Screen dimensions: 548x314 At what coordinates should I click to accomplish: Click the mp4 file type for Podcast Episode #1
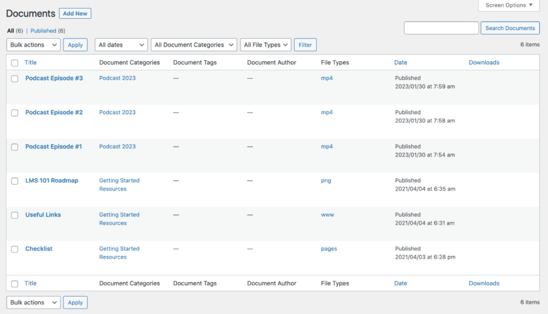click(327, 147)
